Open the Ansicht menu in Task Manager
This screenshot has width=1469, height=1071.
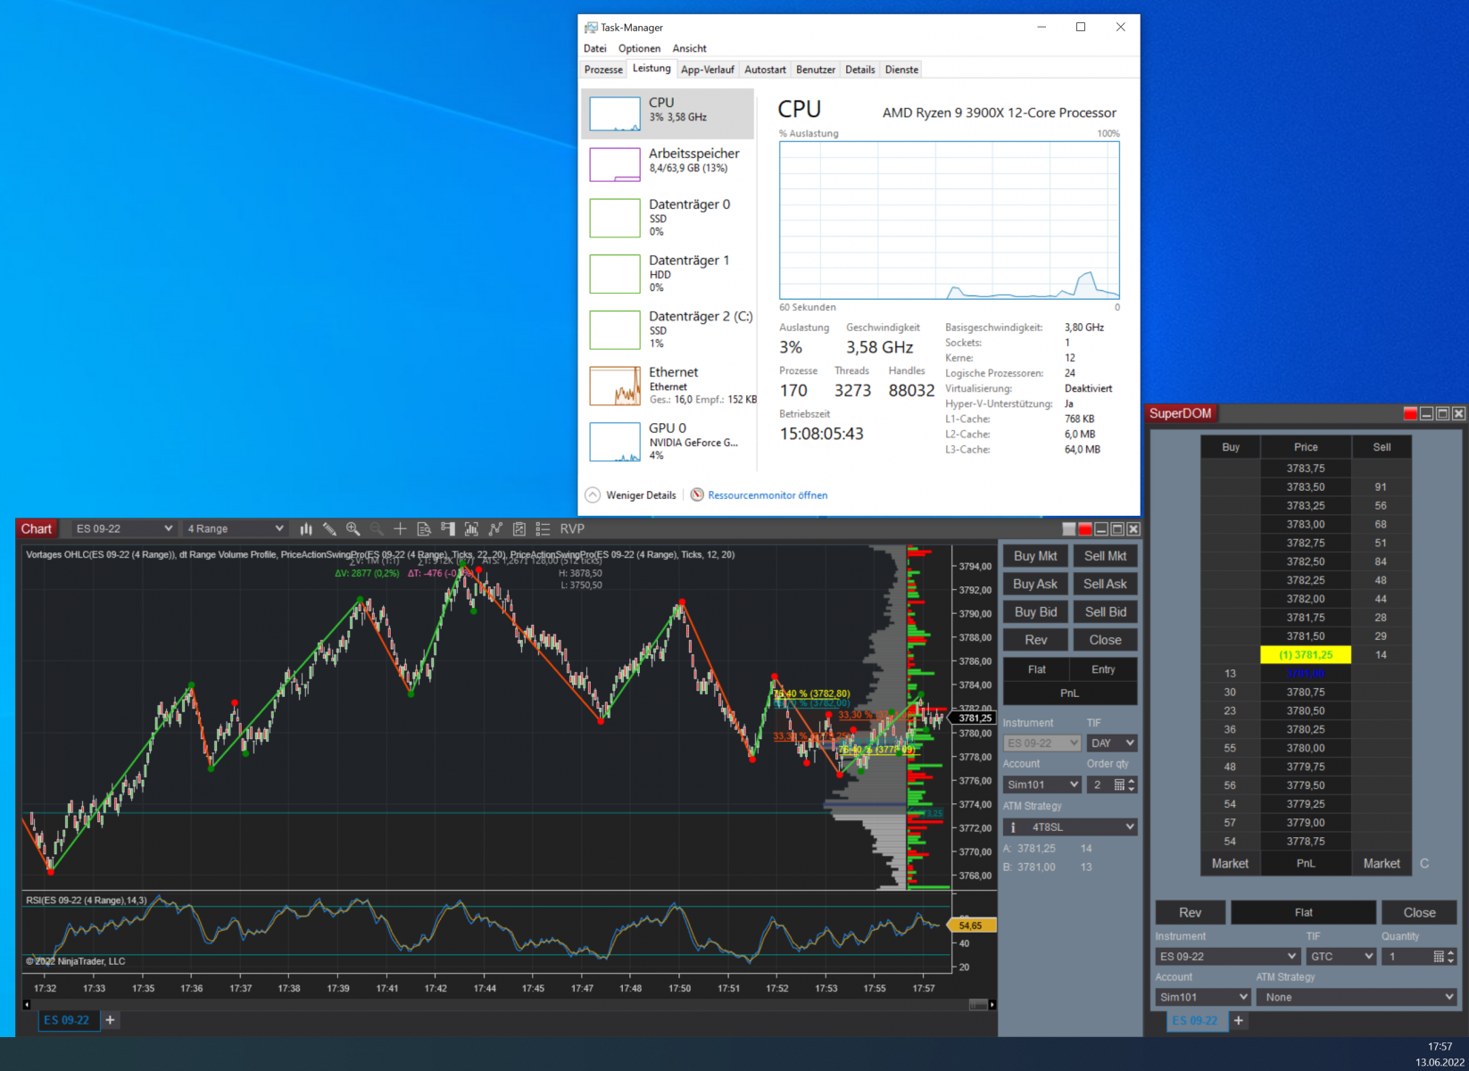pyautogui.click(x=690, y=49)
